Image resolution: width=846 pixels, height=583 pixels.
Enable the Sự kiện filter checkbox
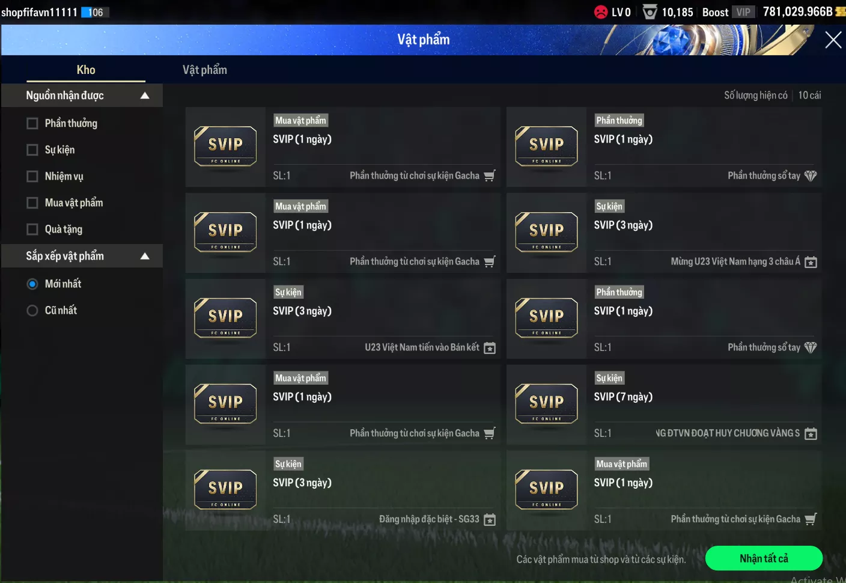(32, 150)
